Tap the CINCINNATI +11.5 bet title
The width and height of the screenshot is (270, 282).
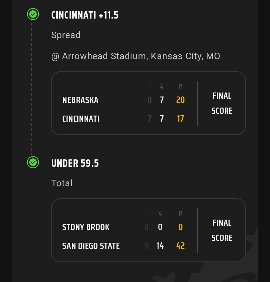85,15
